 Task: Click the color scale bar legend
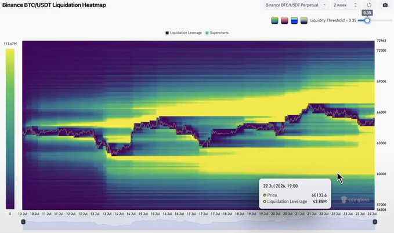click(x=10, y=129)
